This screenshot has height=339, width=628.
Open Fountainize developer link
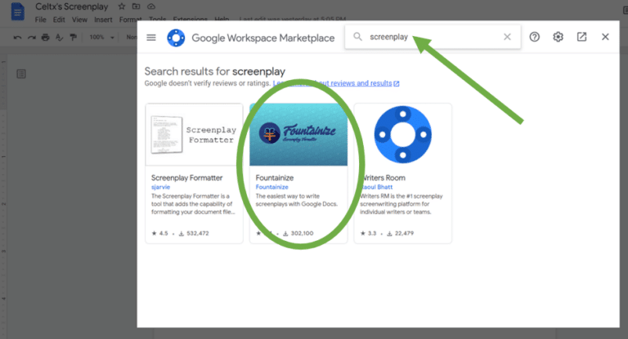pos(272,187)
